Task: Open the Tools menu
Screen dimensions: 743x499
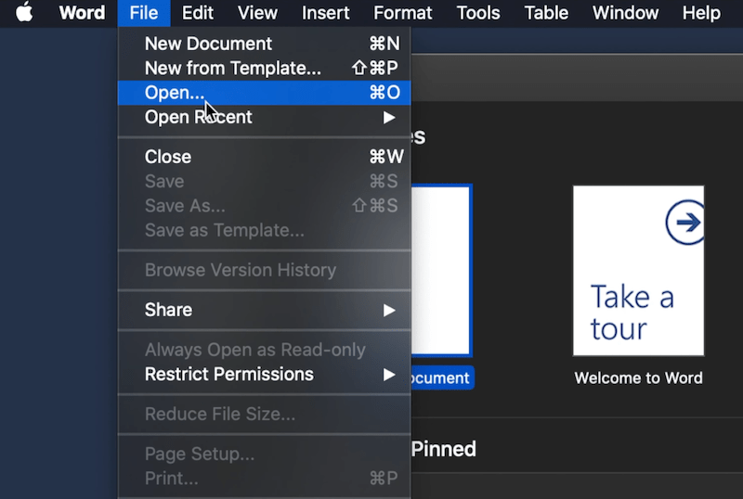Action: [480, 13]
